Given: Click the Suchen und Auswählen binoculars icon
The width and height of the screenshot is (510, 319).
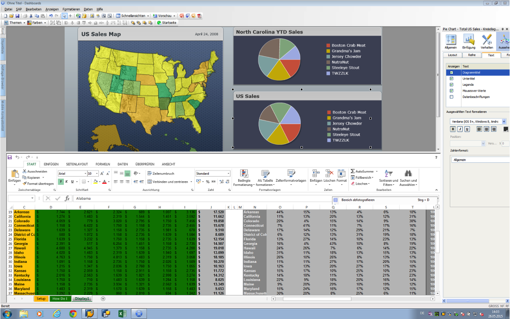Looking at the screenshot, I should tap(408, 174).
